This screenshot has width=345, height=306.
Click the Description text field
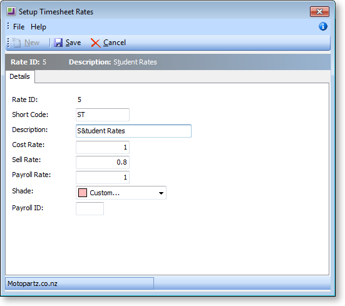[133, 131]
